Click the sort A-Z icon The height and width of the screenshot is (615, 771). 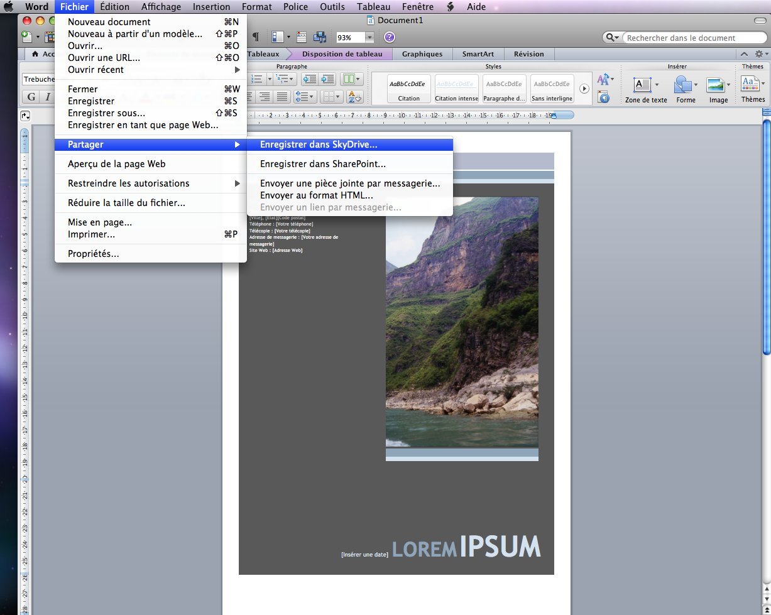pyautogui.click(x=354, y=97)
